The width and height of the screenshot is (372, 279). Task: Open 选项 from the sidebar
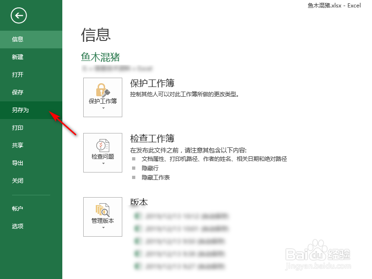(31, 226)
